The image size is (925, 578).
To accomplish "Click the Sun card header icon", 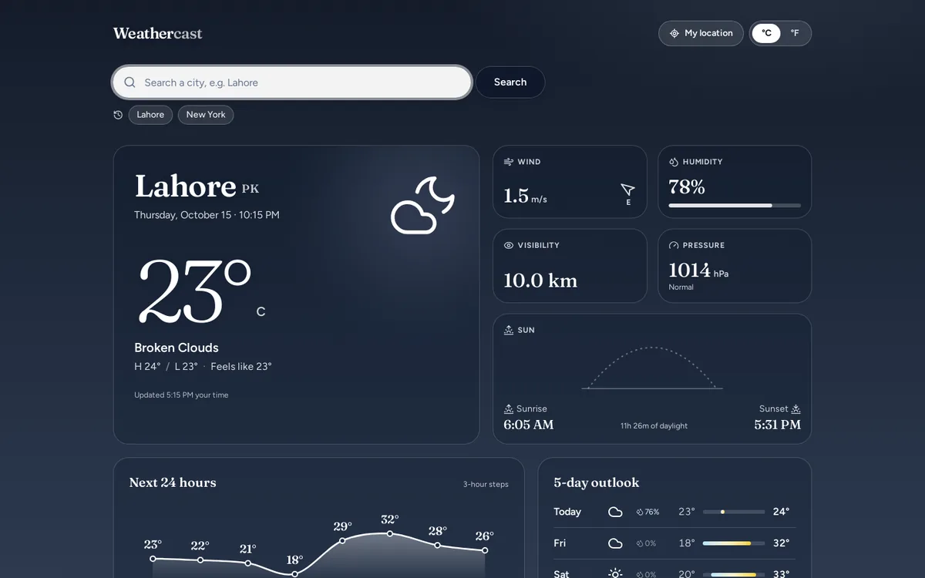I will [x=509, y=330].
